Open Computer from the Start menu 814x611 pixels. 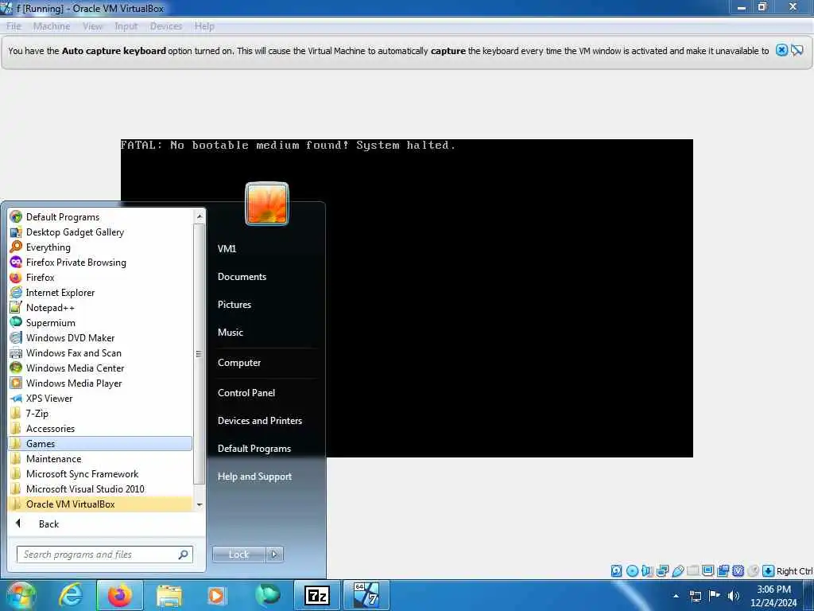pyautogui.click(x=239, y=363)
